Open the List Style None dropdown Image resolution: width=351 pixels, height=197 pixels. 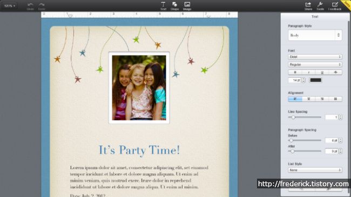click(315, 170)
